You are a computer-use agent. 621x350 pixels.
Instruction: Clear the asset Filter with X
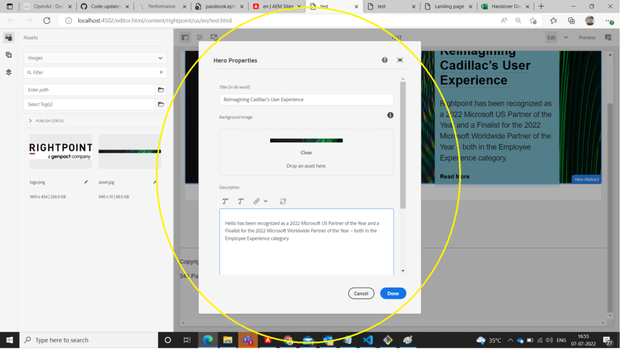161,73
